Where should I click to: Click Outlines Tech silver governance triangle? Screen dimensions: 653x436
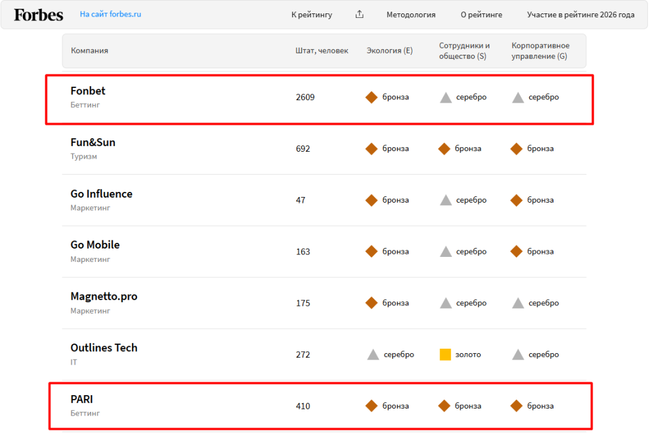click(518, 355)
